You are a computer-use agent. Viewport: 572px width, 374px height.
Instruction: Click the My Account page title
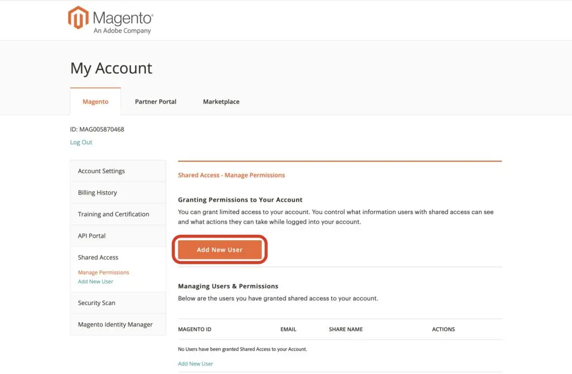(111, 68)
